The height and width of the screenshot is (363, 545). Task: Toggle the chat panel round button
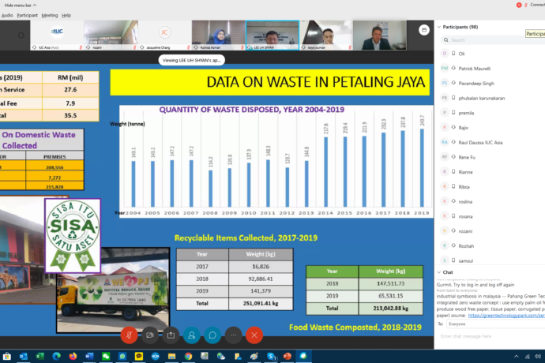coord(212,335)
